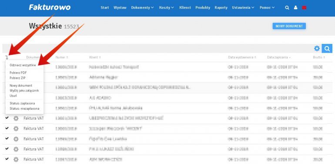Viewport: 335px width, 164px height.
Task: Open the gear menu of the first visible Faktura VAT row
Action: coord(16,118)
